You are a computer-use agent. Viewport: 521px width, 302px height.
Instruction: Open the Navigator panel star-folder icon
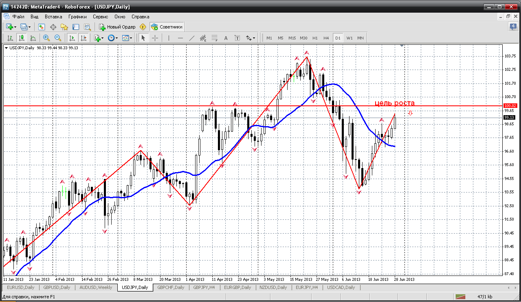(64, 27)
